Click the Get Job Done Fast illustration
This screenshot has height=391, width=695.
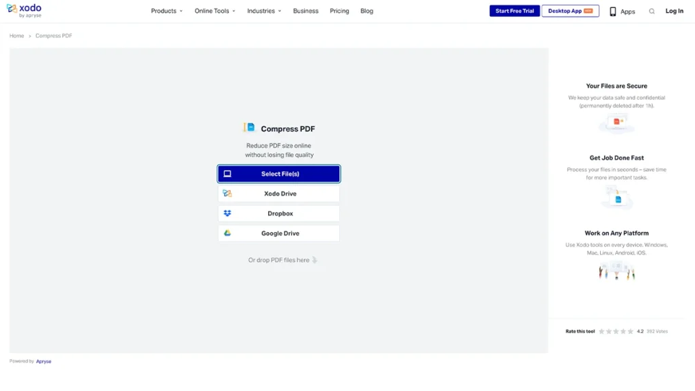tap(616, 197)
